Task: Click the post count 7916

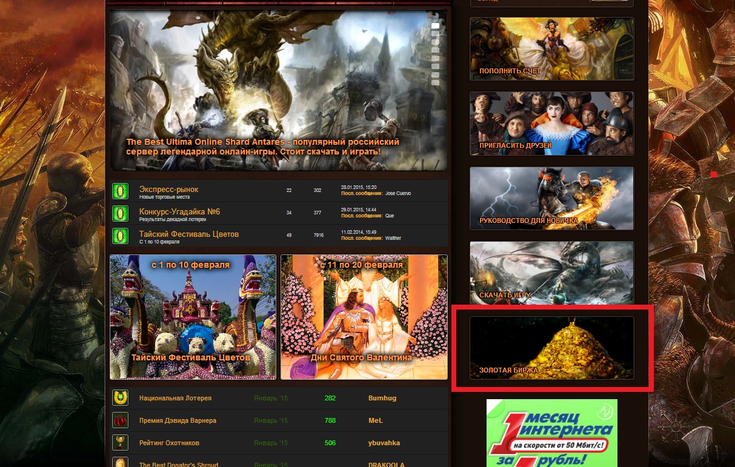Action: tap(319, 236)
